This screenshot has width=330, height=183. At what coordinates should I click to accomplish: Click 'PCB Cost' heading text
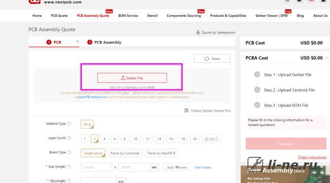[x=255, y=43]
